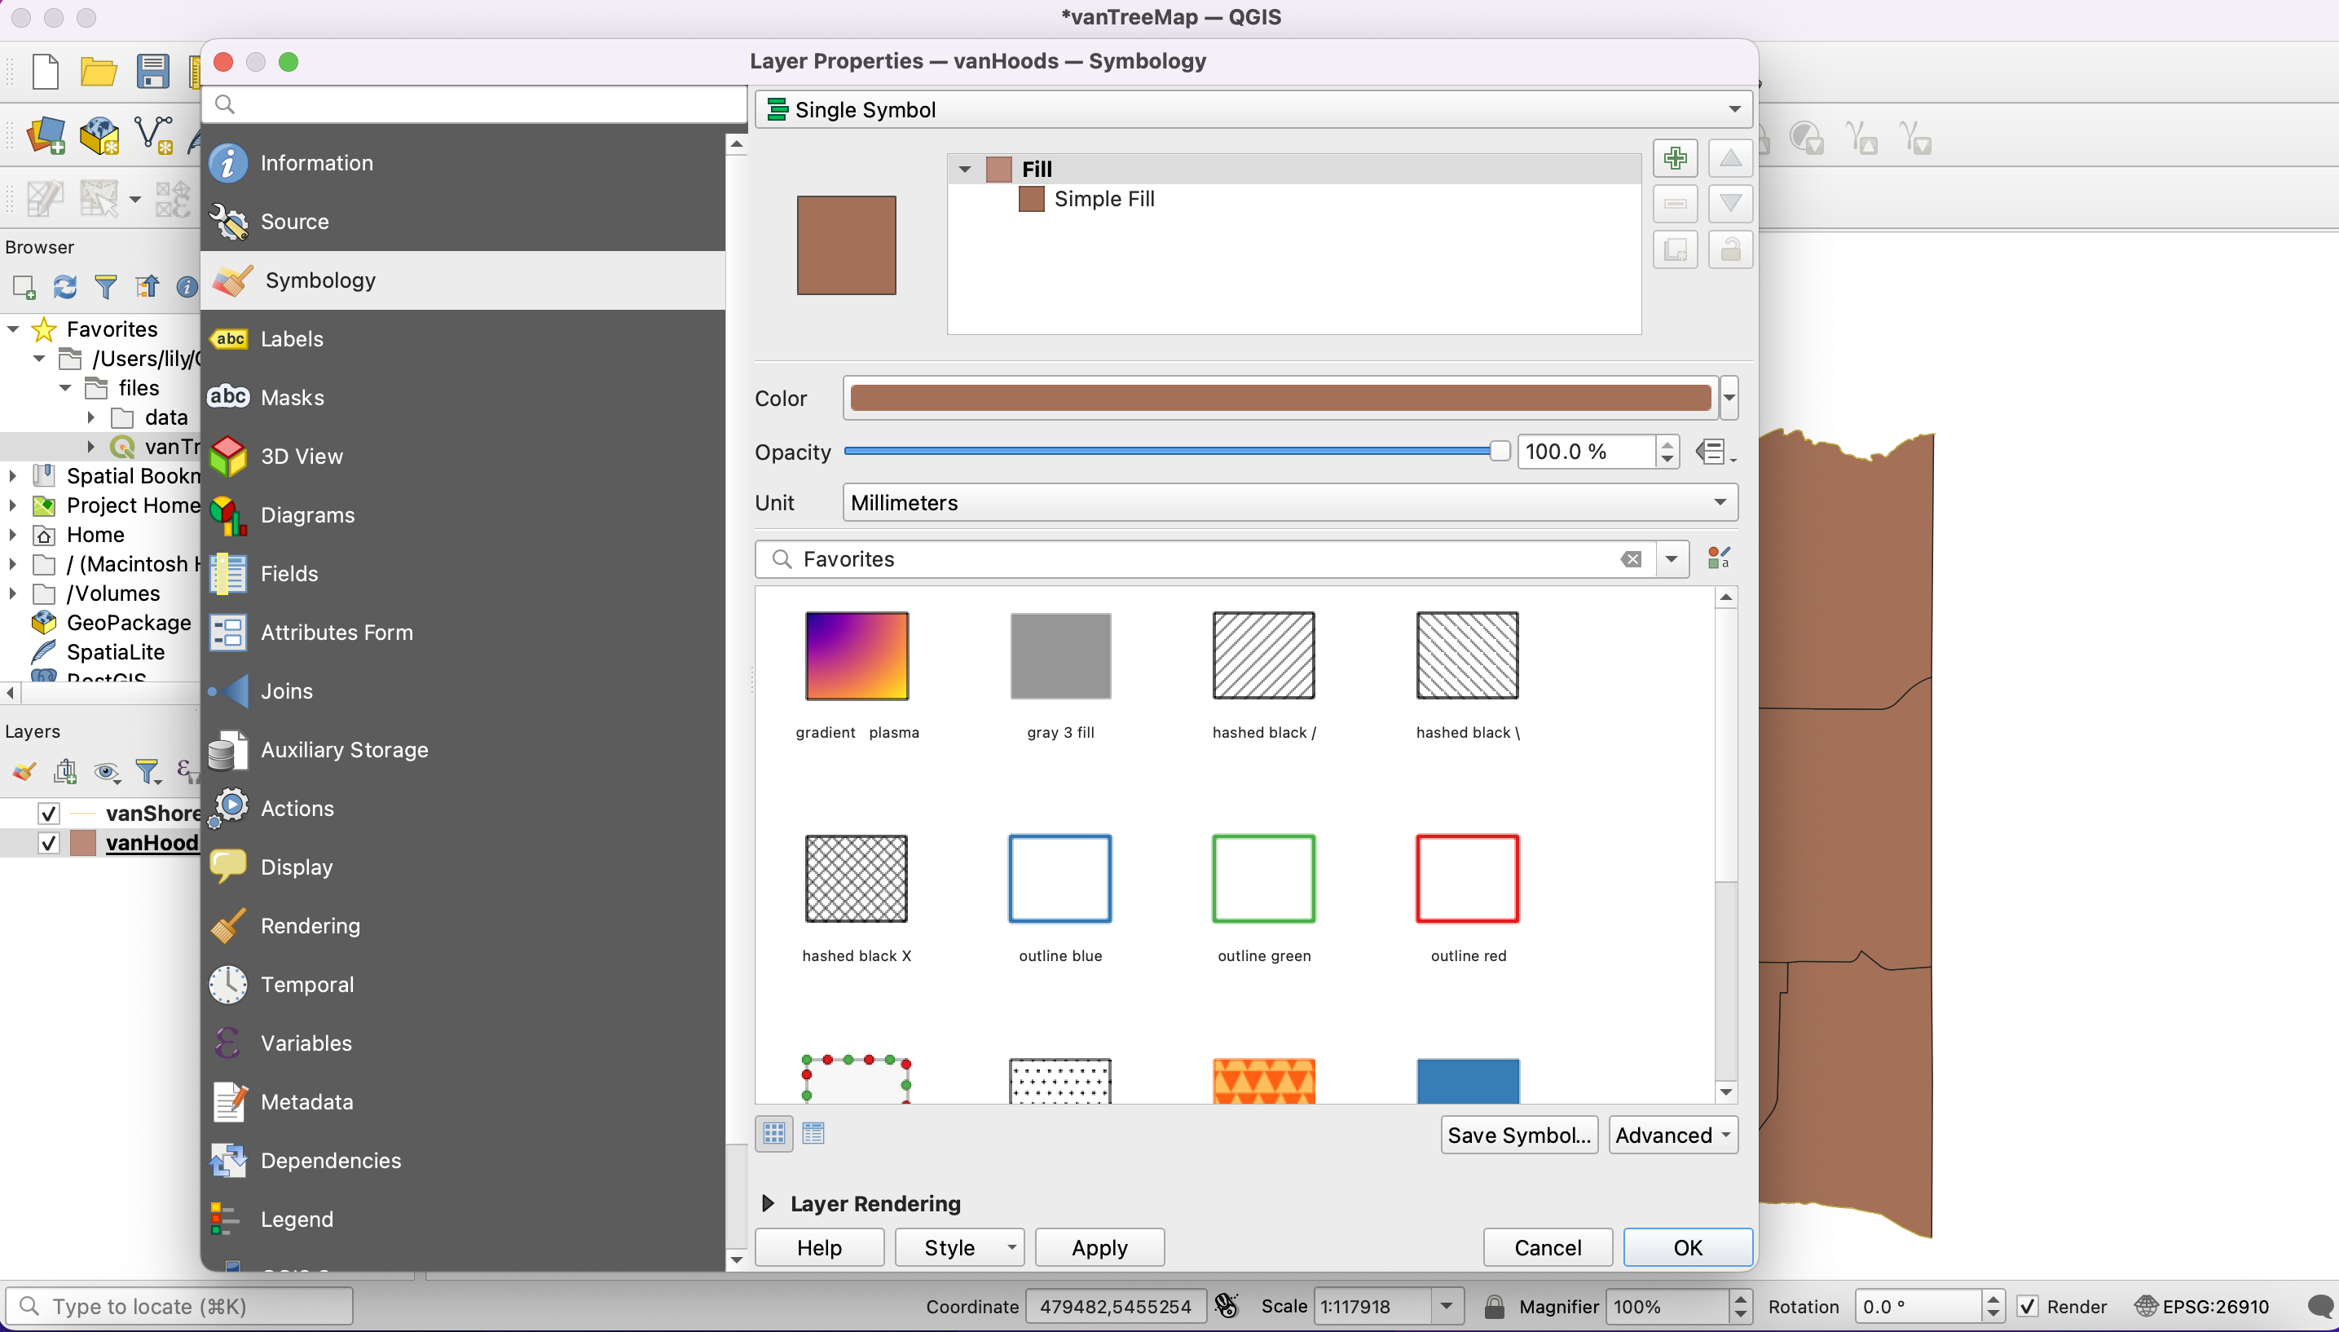Viewport: 2339px width, 1332px height.
Task: Toggle vanShore layer visibility checkbox
Action: [48, 813]
